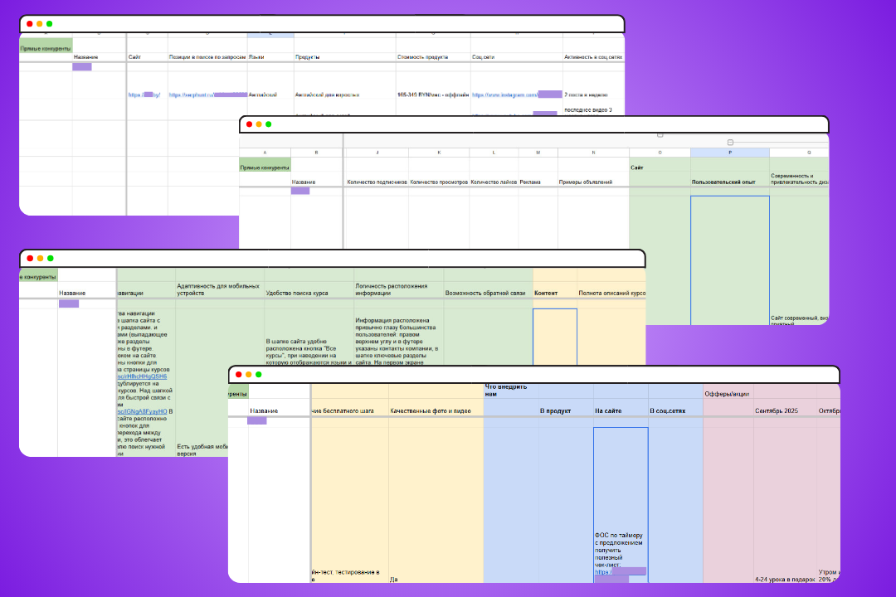This screenshot has height=597, width=896.
Task: Click the В соц.сетях header
Action: tap(667, 410)
